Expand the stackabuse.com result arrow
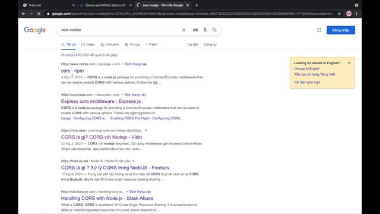380x214 pixels. click(x=127, y=191)
